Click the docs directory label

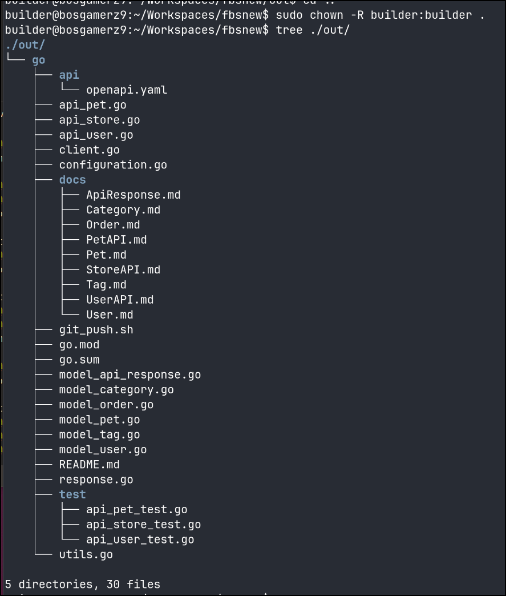click(x=72, y=180)
